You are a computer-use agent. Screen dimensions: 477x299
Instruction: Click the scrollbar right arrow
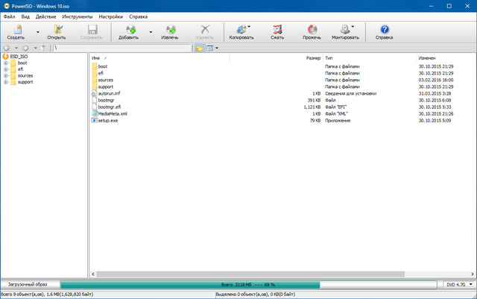pyautogui.click(x=473, y=274)
